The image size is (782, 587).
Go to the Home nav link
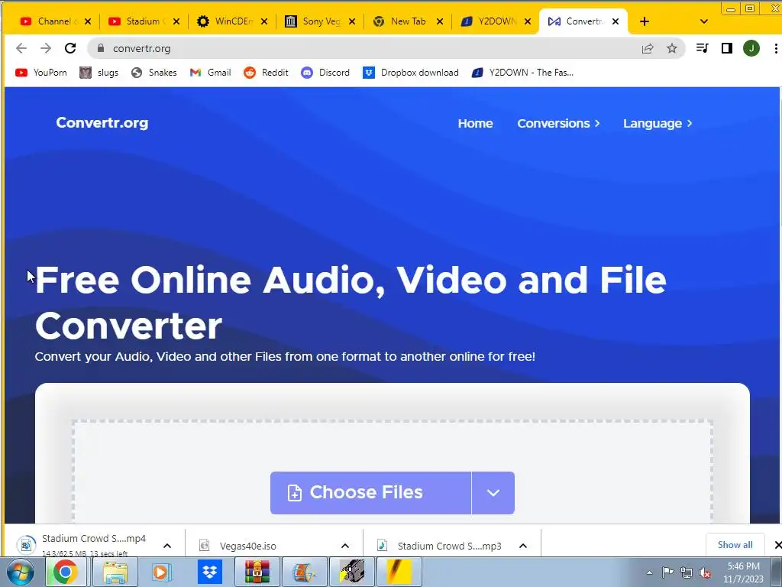tap(475, 123)
